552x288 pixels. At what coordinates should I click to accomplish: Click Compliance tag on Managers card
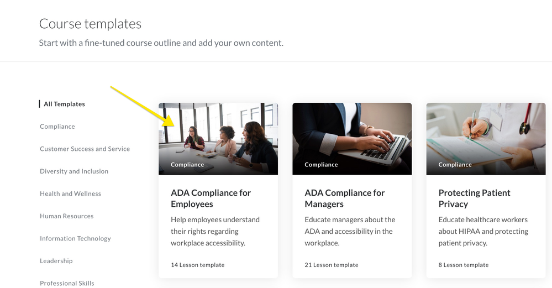[321, 165]
